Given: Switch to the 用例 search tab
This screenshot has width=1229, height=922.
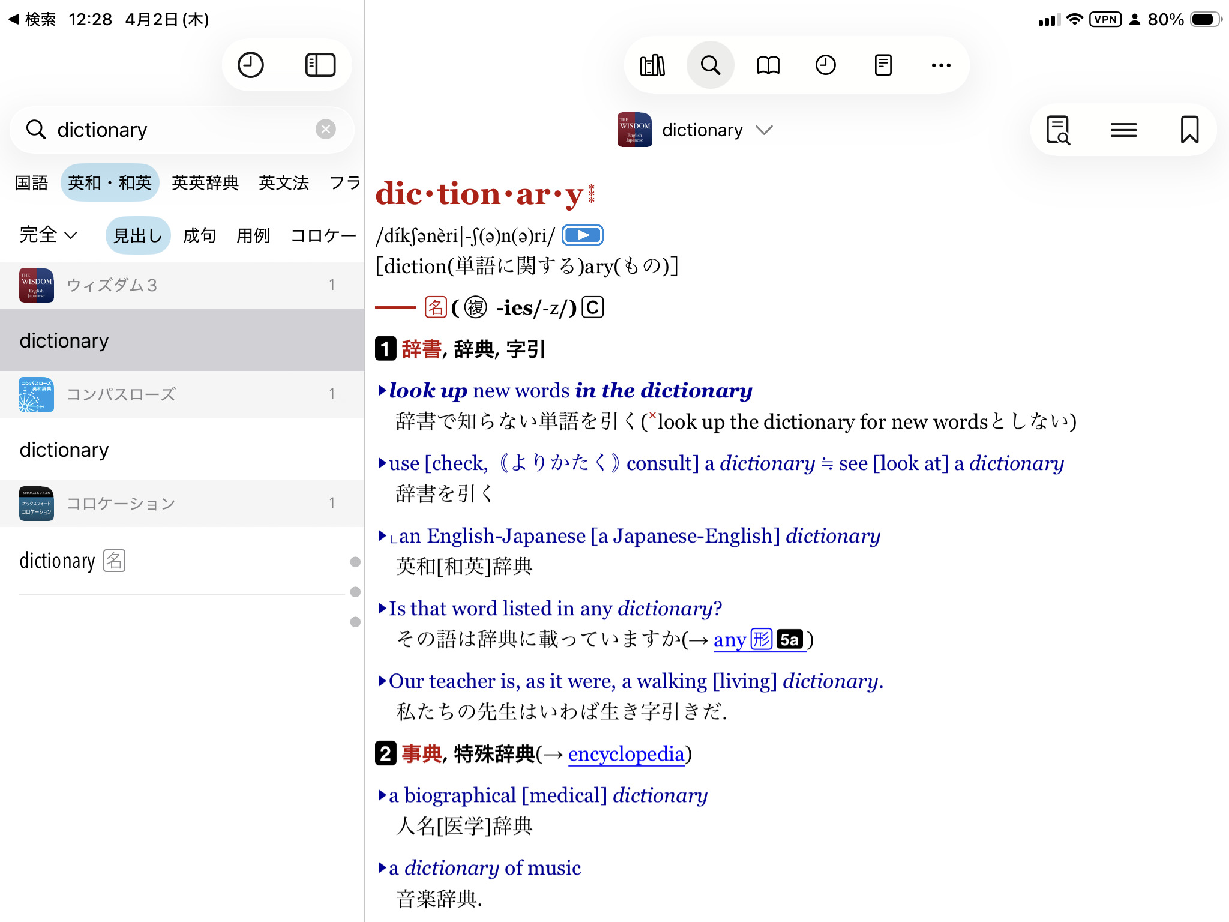Looking at the screenshot, I should (x=253, y=235).
